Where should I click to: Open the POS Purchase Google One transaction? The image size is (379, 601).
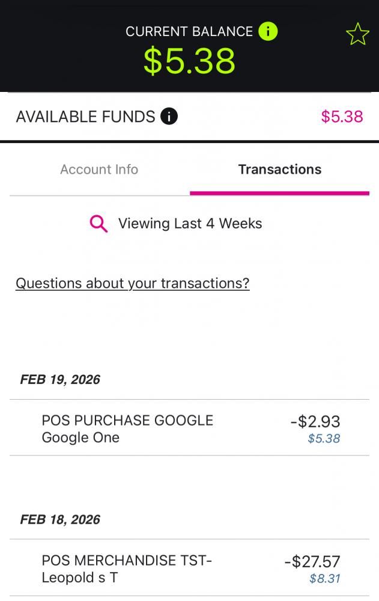(127, 429)
